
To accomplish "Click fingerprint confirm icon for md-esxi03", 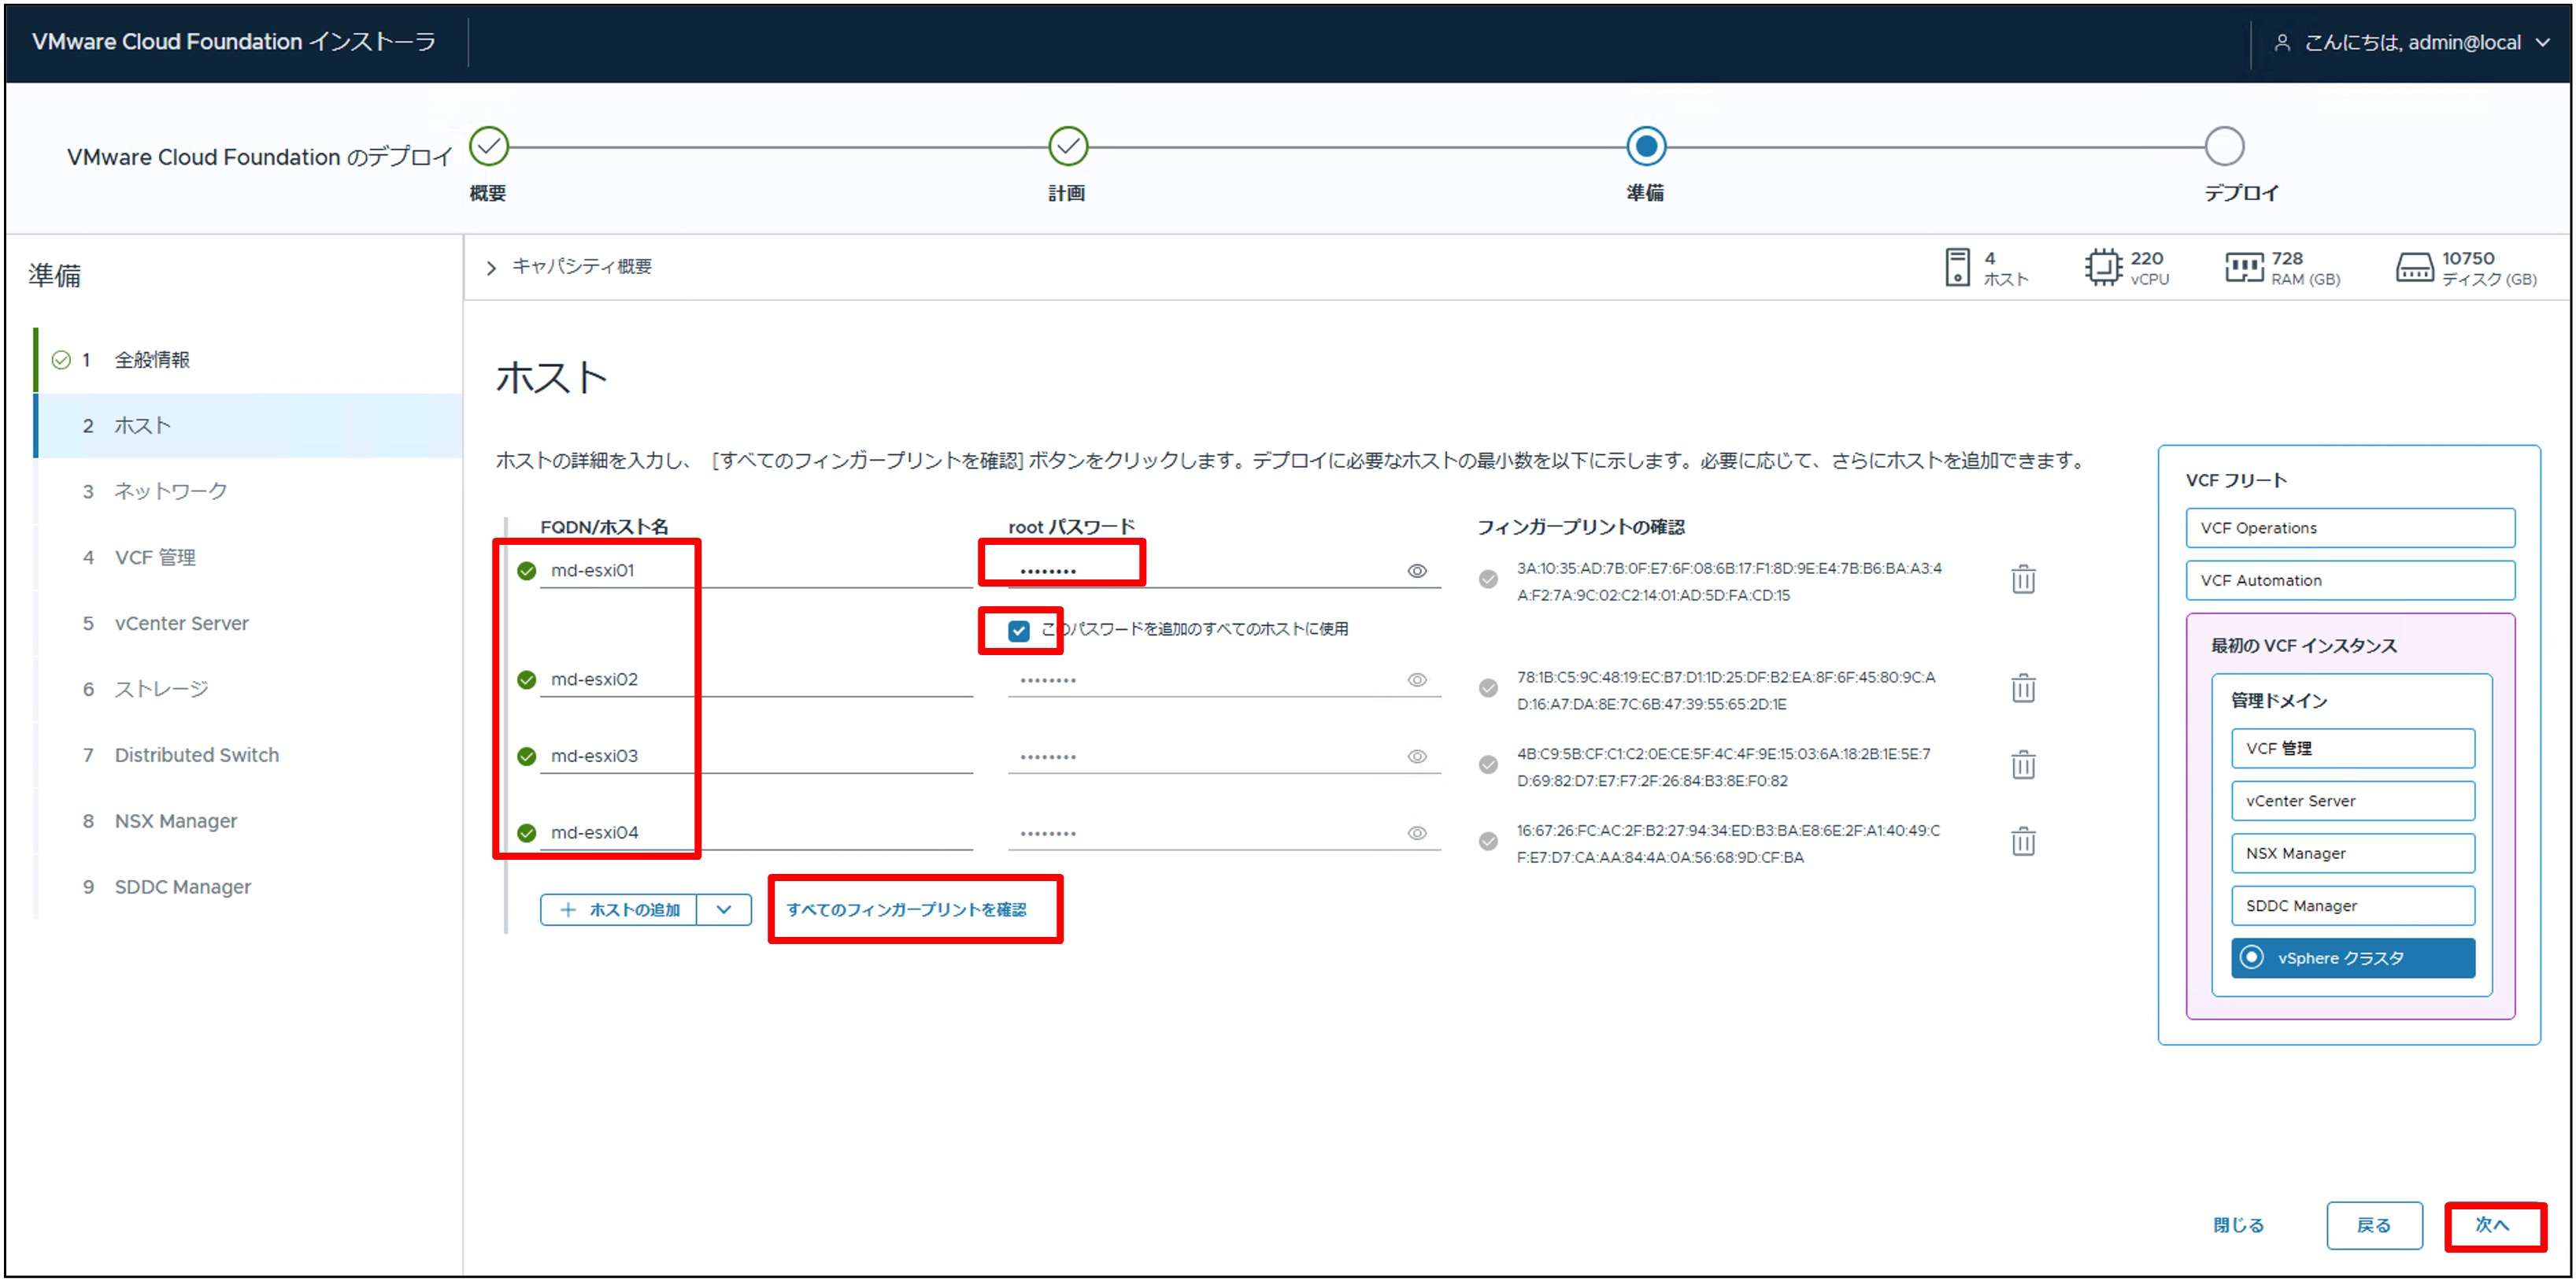I will tap(1488, 765).
